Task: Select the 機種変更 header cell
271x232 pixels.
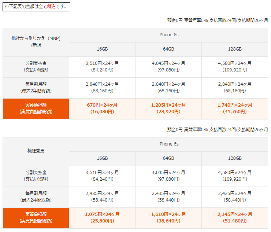Action: point(36,152)
